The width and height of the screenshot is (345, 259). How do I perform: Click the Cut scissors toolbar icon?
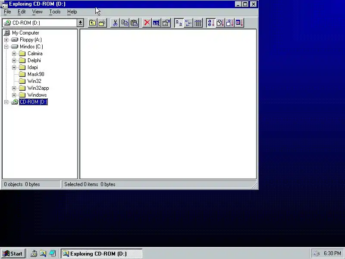tap(115, 23)
